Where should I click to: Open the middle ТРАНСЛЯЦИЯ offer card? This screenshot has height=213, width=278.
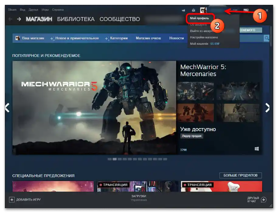coord(137,186)
